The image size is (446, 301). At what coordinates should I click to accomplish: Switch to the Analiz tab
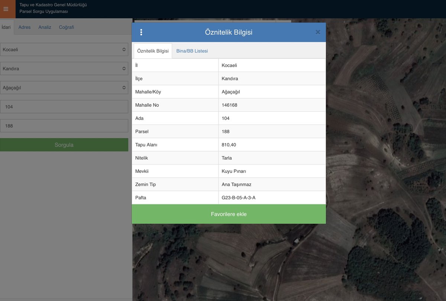tap(45, 27)
